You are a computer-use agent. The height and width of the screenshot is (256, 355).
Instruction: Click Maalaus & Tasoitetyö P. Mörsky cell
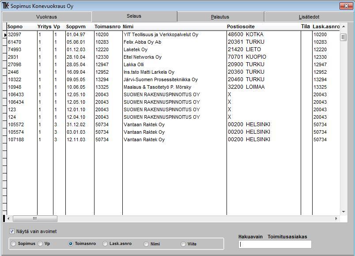pos(174,87)
